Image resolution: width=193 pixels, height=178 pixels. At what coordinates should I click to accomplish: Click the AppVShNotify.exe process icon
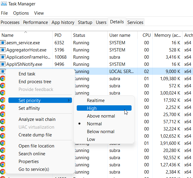[x=3, y=64]
